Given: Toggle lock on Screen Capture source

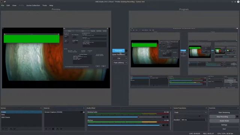Looking at the screenshot, I should pos(84,112).
